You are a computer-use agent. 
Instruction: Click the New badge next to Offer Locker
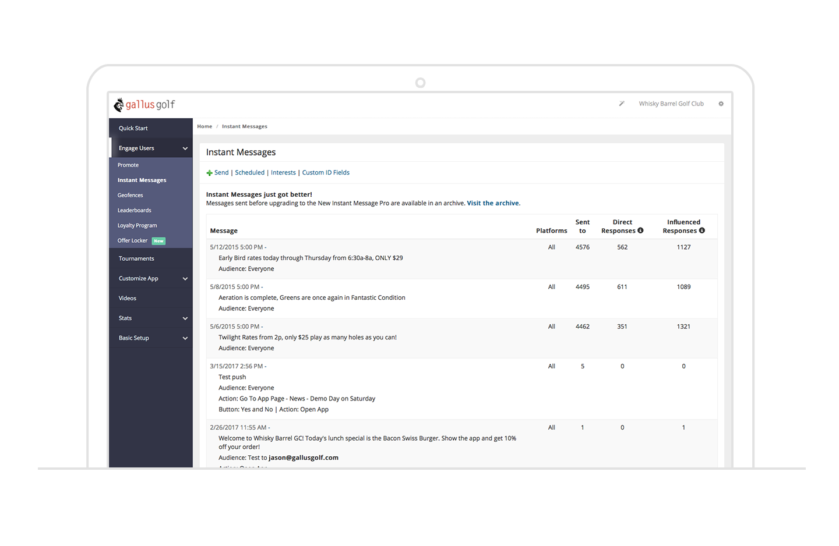coord(158,241)
